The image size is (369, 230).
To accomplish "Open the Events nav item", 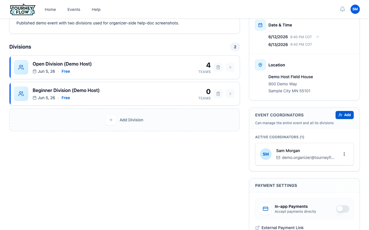I will (74, 9).
